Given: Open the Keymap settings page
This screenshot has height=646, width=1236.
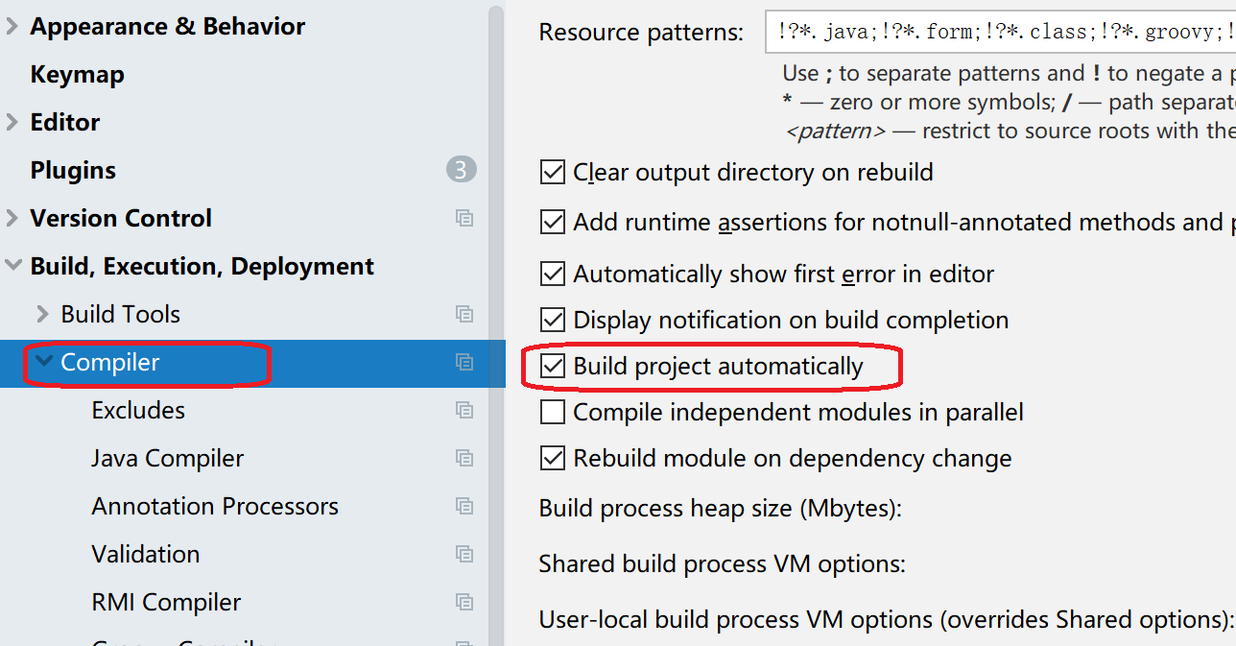Looking at the screenshot, I should pos(77,74).
